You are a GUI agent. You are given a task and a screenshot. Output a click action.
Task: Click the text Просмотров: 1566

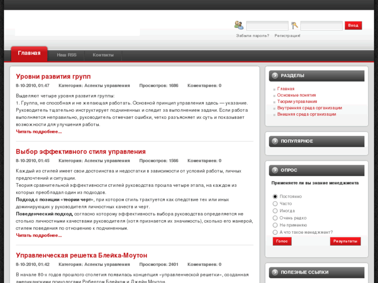159,160
